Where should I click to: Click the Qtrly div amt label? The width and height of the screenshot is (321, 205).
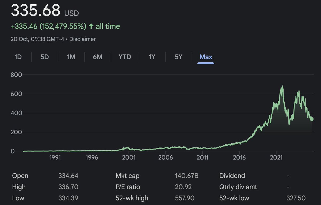point(238,187)
